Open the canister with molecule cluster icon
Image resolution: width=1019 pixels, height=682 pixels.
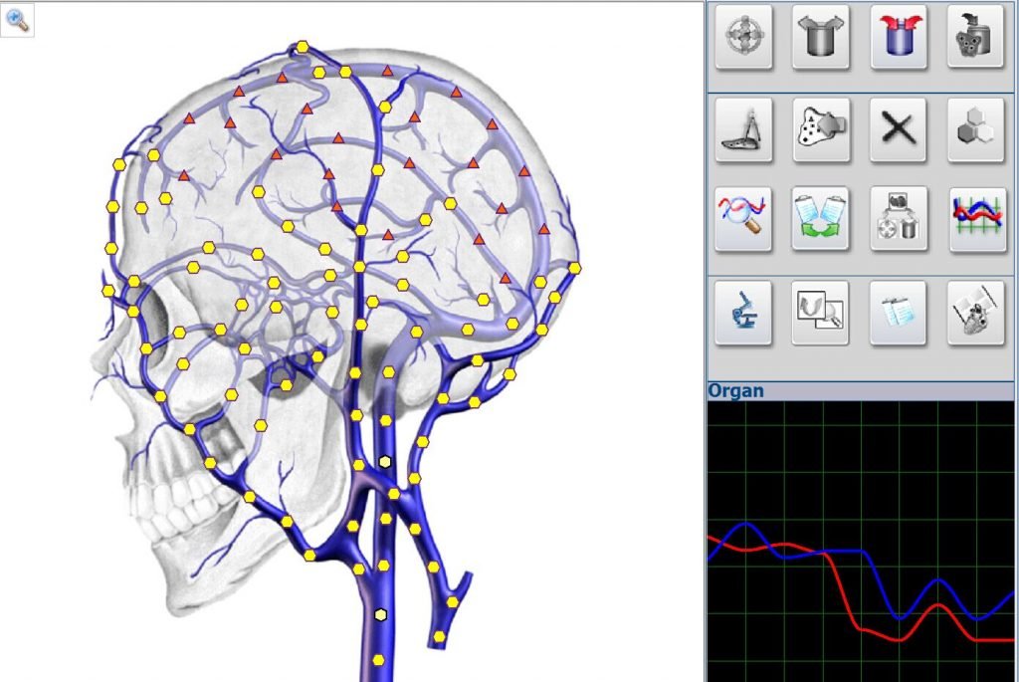[x=976, y=37]
